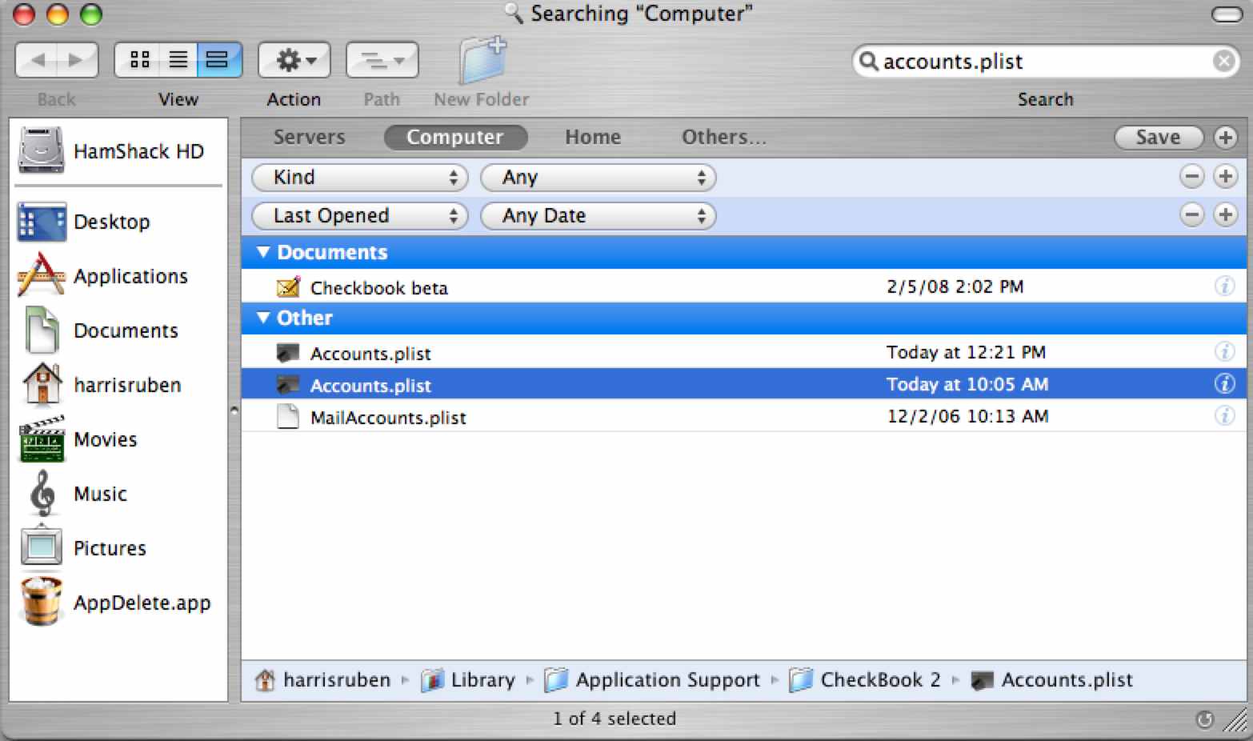
Task: Save the search with the Save button
Action: [1159, 137]
